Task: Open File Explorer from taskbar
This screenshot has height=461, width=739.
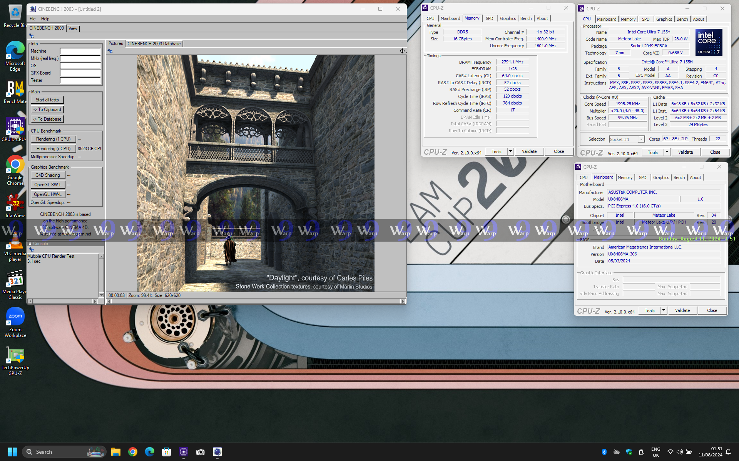Action: (x=116, y=452)
